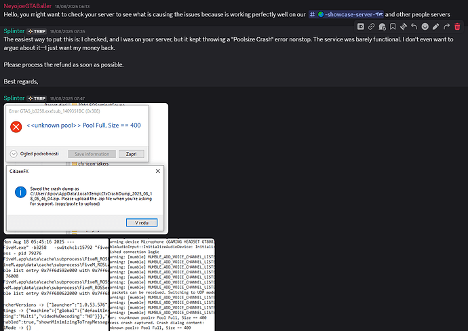Click the Copy Message ID icon
This screenshot has height=331, width=468.
coord(360,26)
